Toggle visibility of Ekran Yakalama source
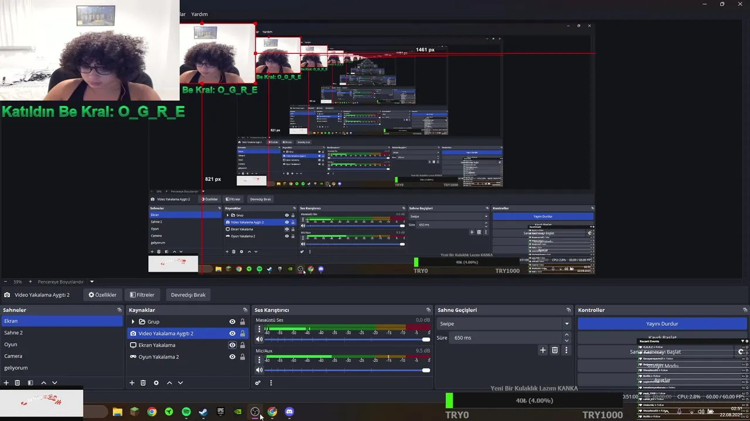The width and height of the screenshot is (750, 421). [x=232, y=345]
